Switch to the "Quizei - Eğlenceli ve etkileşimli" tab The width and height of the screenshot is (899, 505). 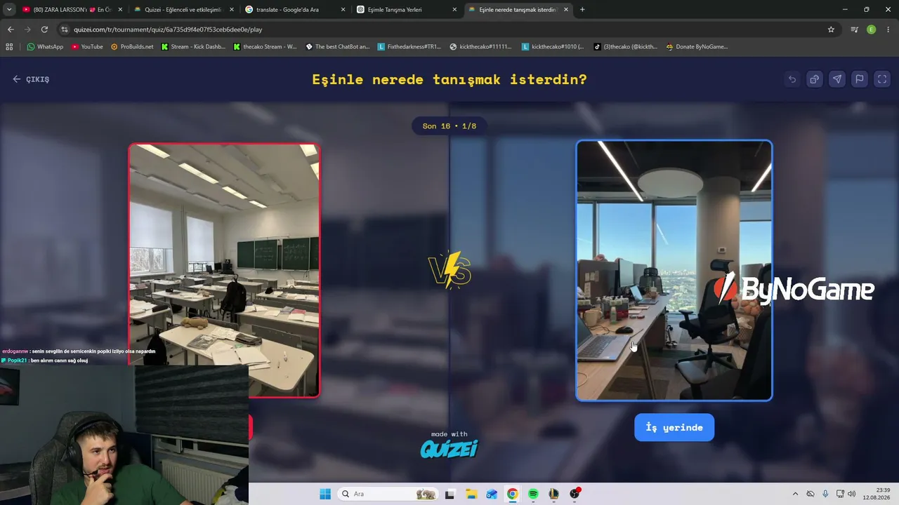click(183, 10)
